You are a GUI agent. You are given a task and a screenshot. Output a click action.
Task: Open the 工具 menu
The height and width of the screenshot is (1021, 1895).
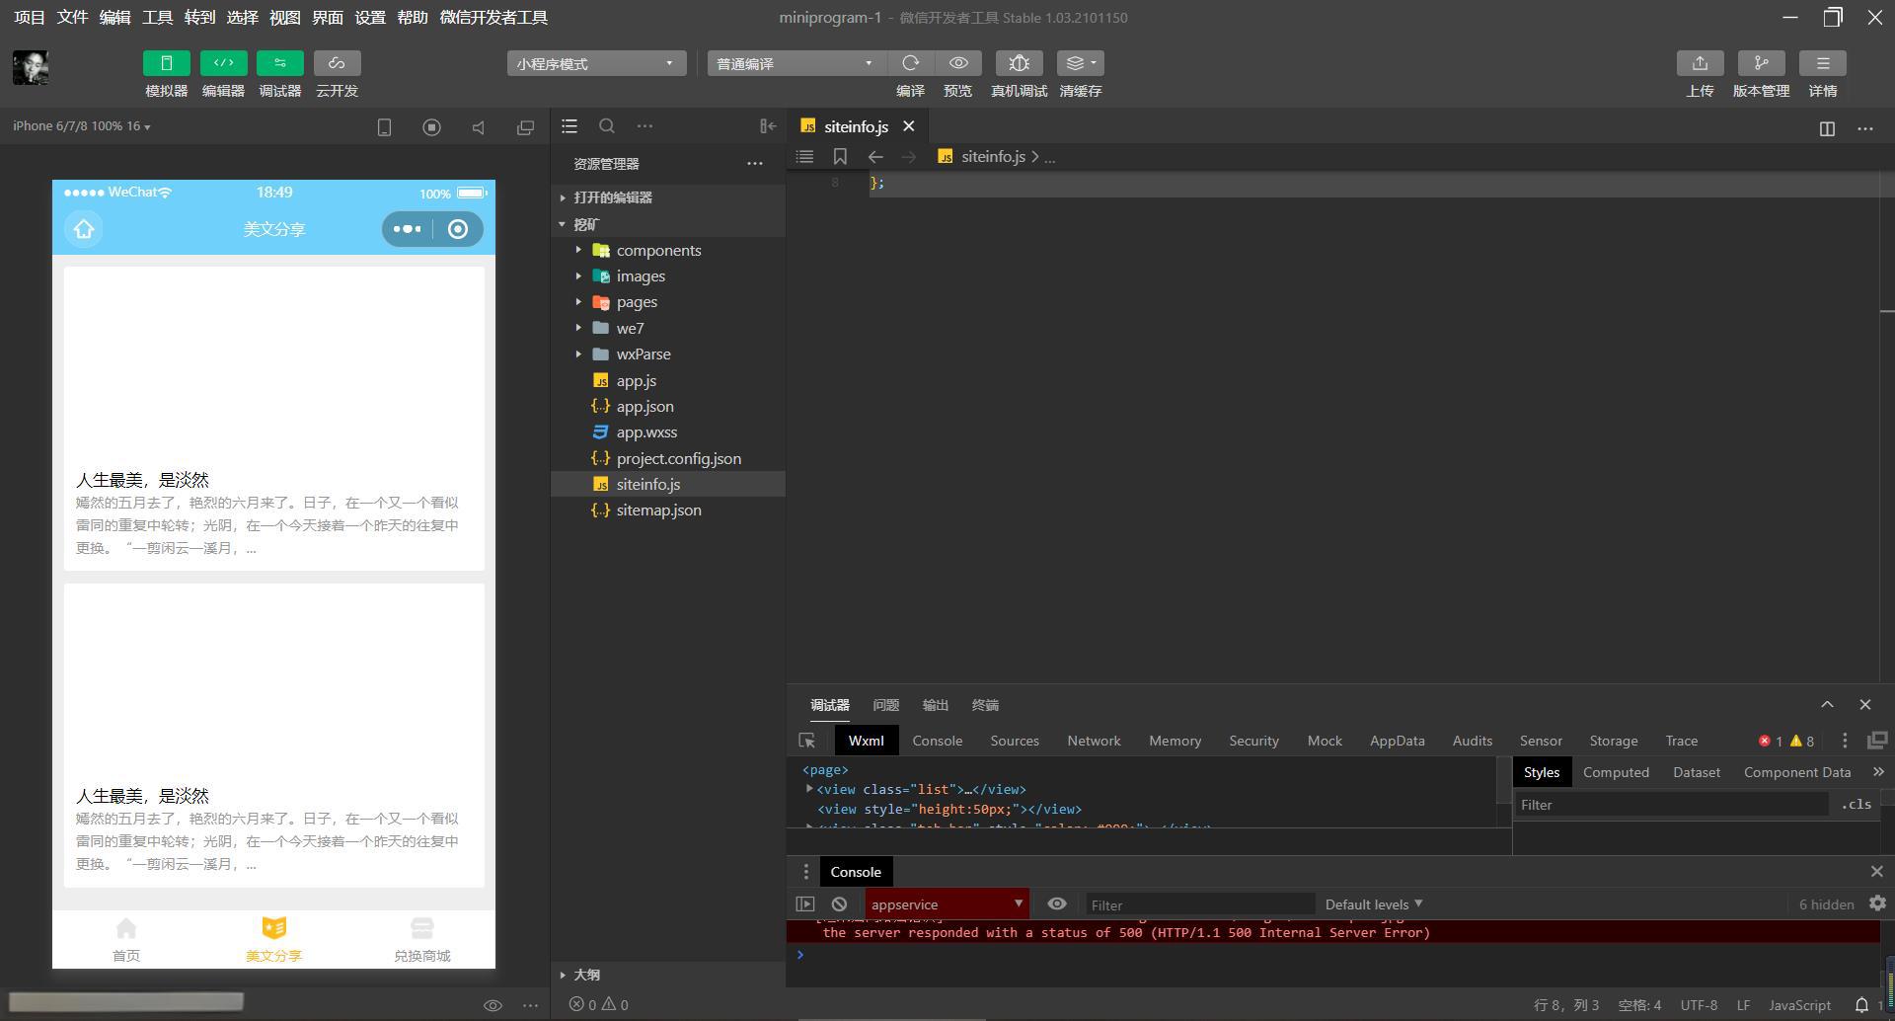coord(157,17)
